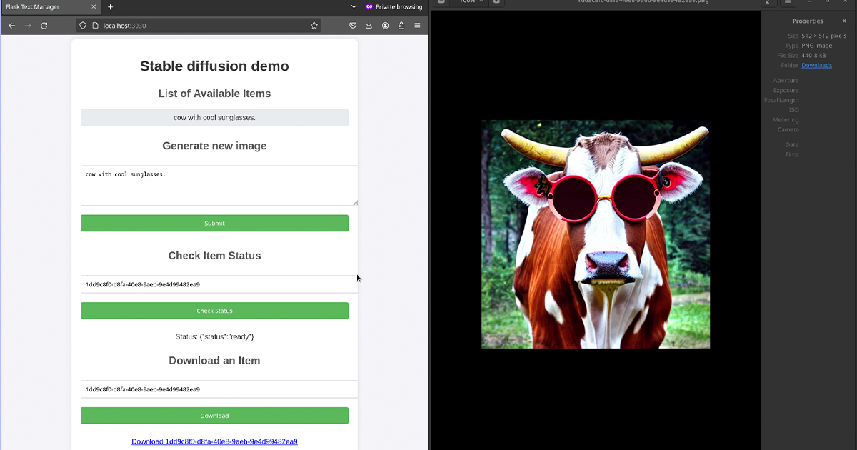The height and width of the screenshot is (450, 857).
Task: Open the Firefox account icon
Action: [385, 25]
